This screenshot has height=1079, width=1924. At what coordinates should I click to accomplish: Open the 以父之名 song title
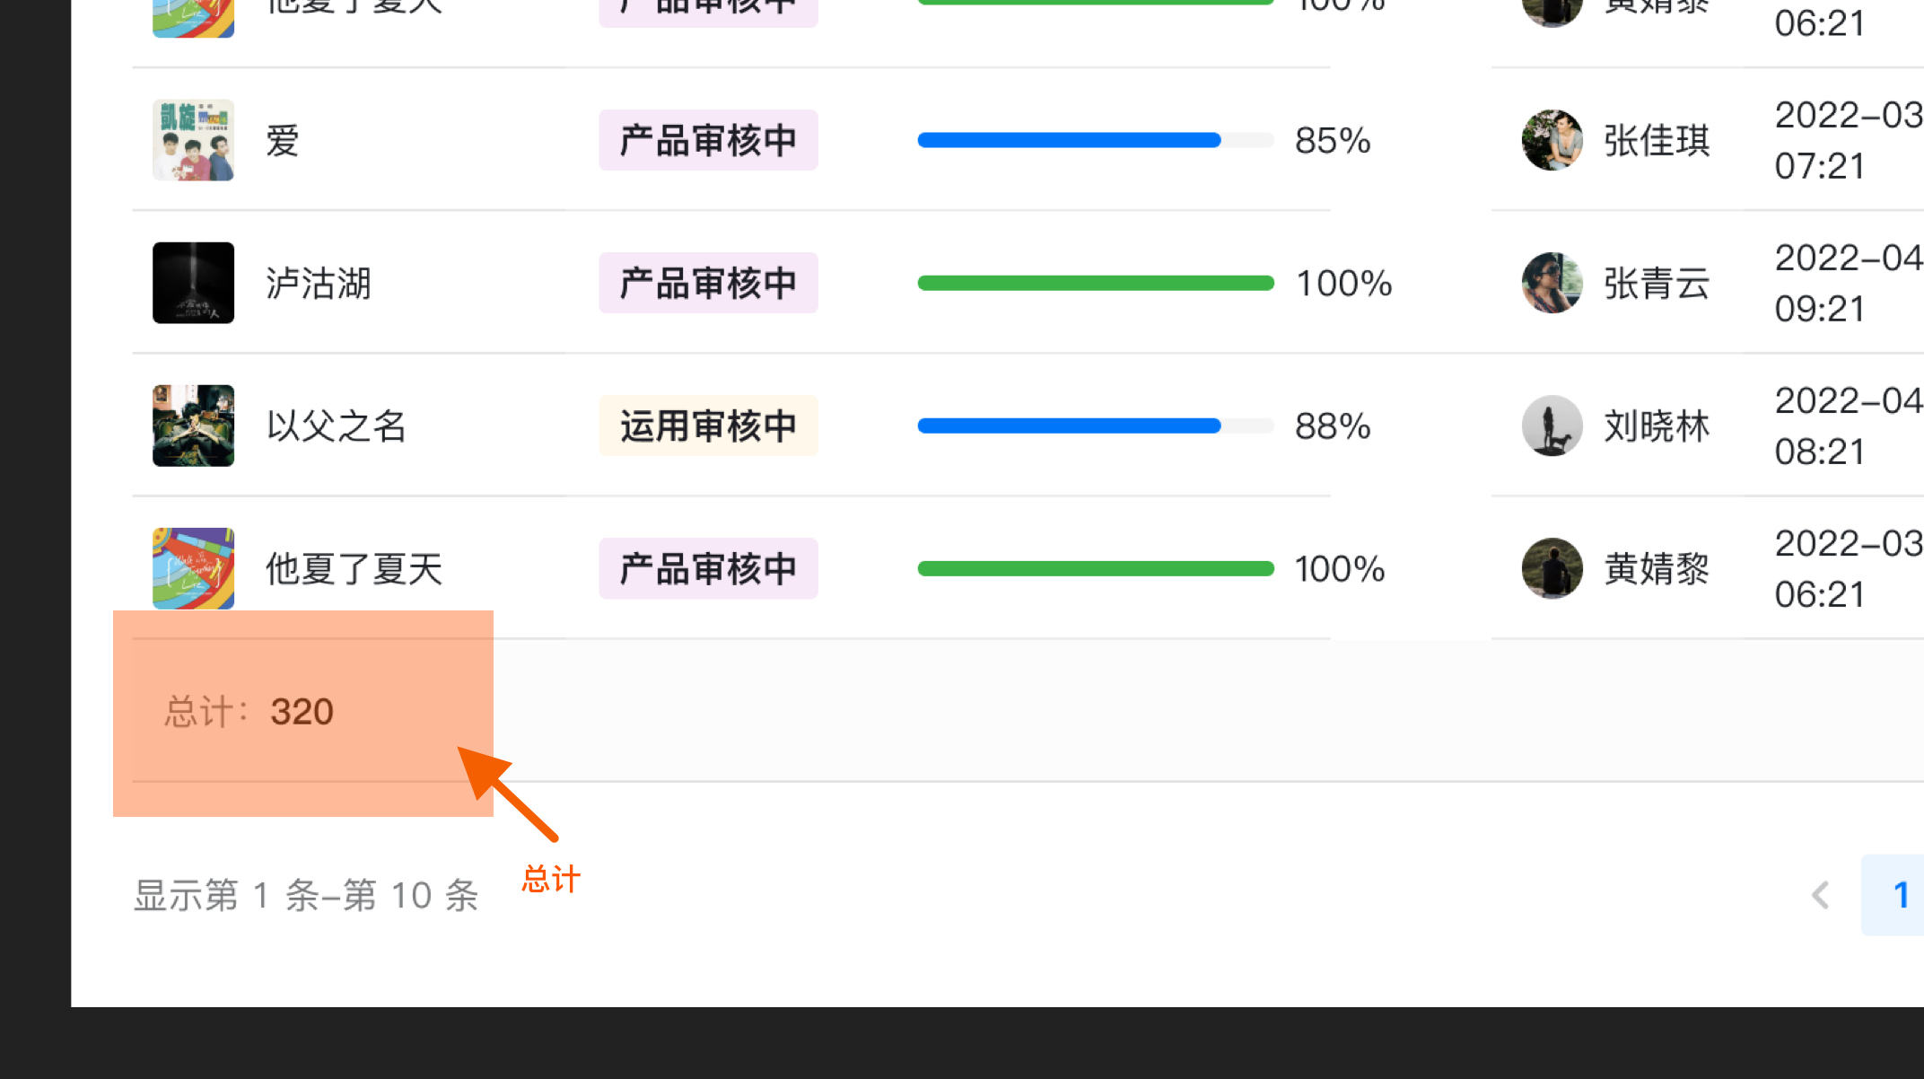(337, 425)
